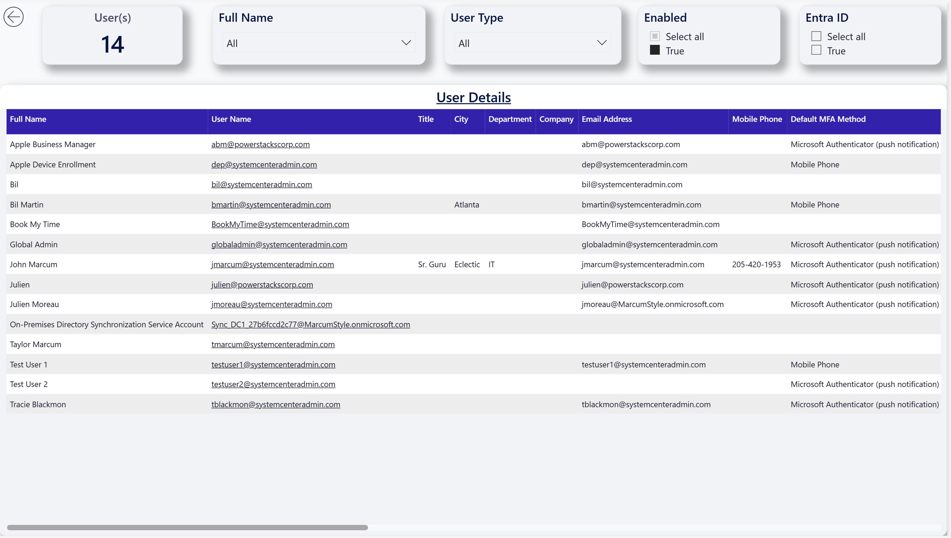Sort by Company column header
Screen dimensions: 951x538
tap(556, 119)
